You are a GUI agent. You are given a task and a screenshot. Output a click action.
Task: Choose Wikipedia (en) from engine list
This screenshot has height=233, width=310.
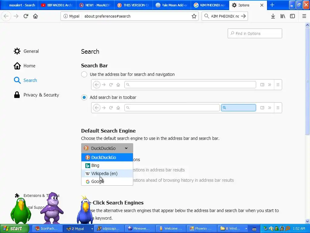(107, 174)
